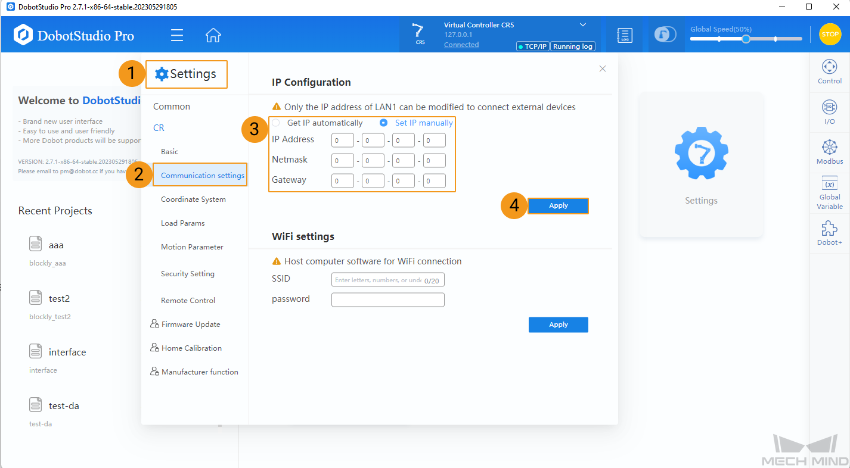The height and width of the screenshot is (468, 850).
Task: Open Security Setting item
Action: (x=187, y=274)
